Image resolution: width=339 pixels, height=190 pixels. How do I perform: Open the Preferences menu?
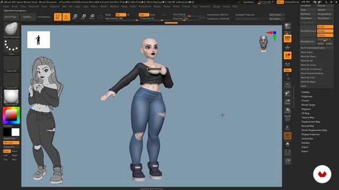click(x=145, y=6)
